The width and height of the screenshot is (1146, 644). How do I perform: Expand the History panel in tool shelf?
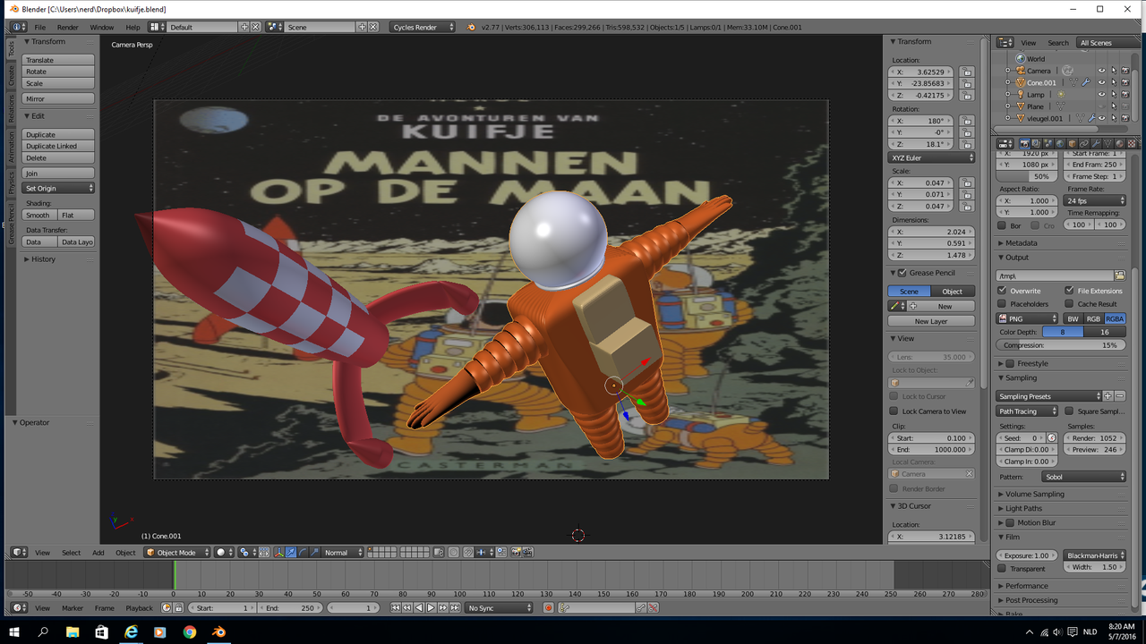coord(43,259)
